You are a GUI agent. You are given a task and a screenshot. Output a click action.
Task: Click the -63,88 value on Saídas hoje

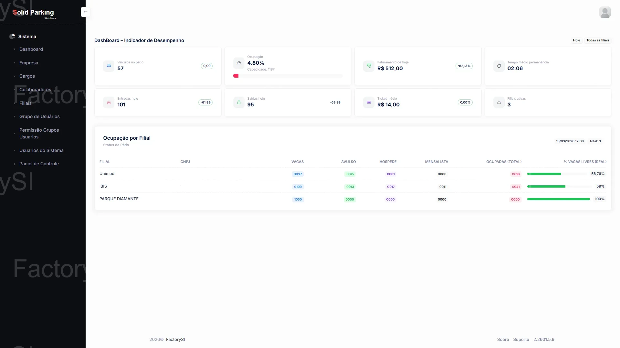tap(335, 103)
